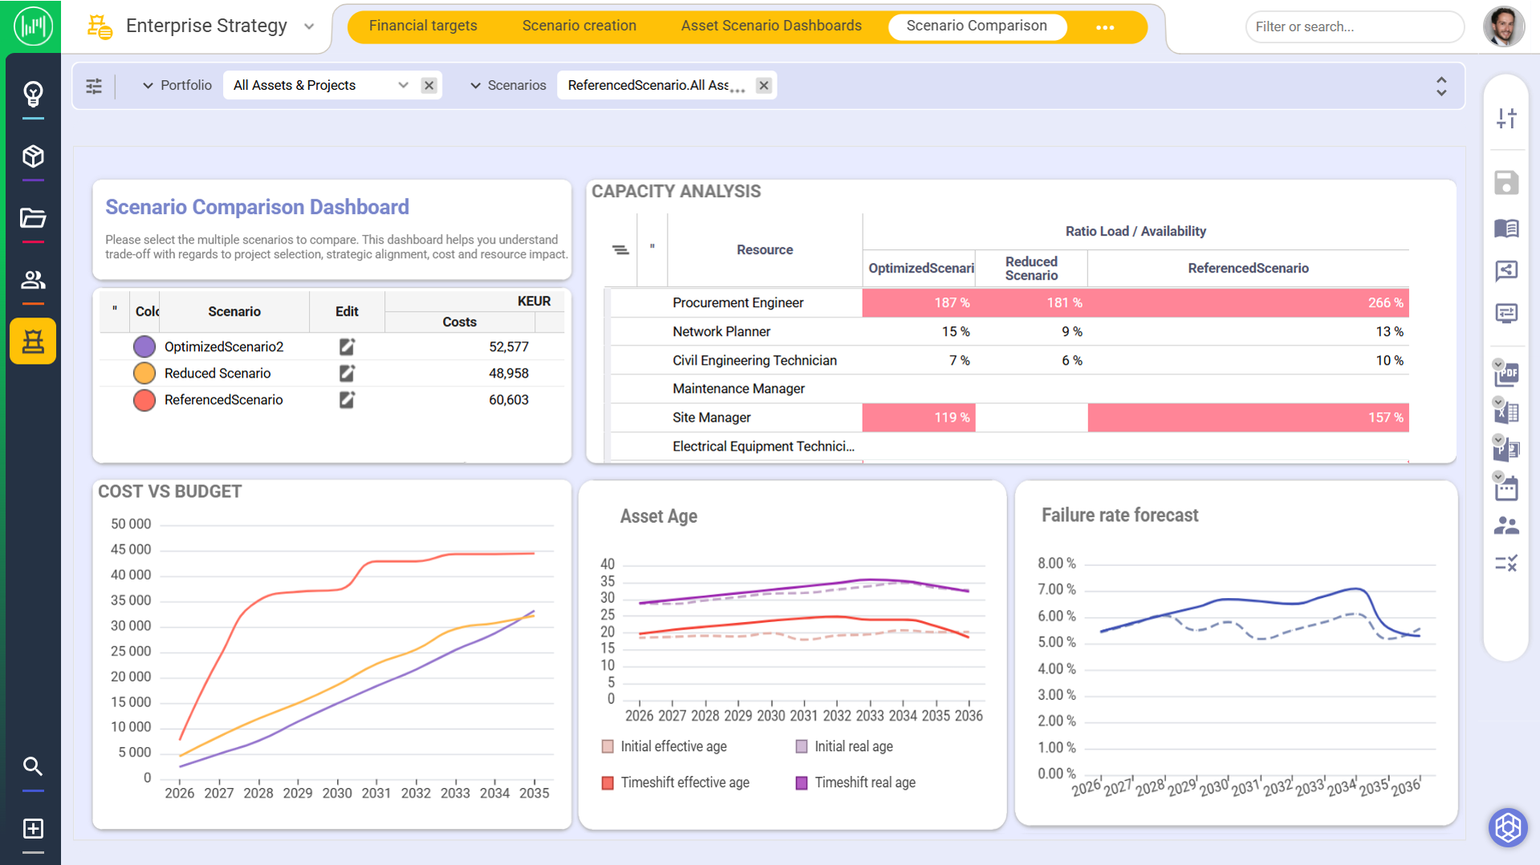This screenshot has height=865, width=1540.
Task: Open the more tabs ellipsis menu
Action: pyautogui.click(x=1105, y=27)
